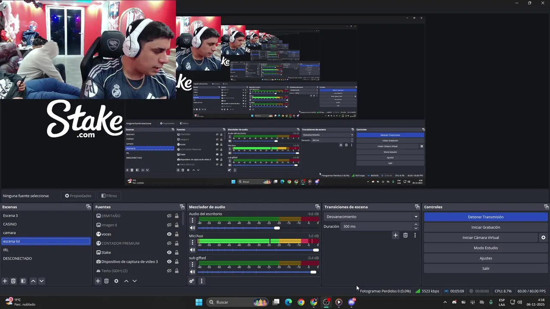Open audio mixer menu three-dots at bottom

pyautogui.click(x=202, y=281)
